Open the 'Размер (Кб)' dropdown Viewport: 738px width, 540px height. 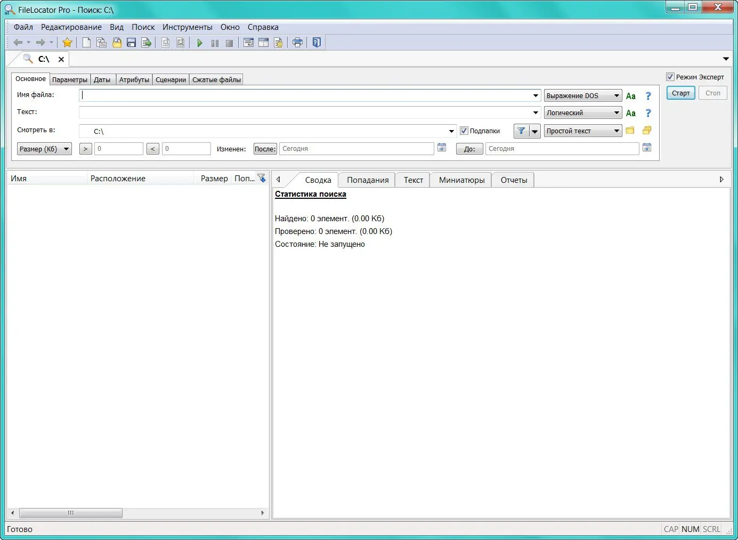[44, 149]
